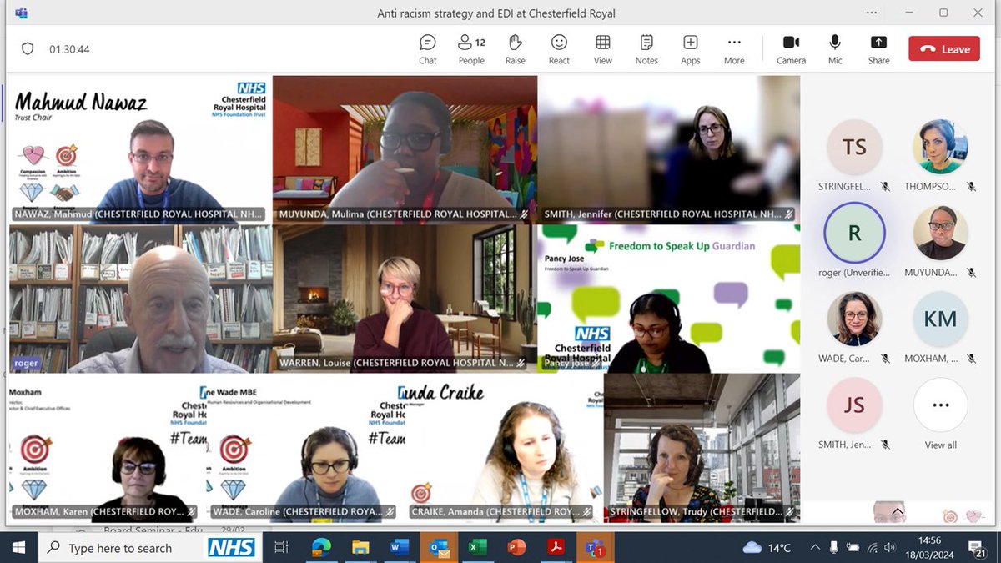The height and width of the screenshot is (563, 1001).
Task: Select Karen Moxham's video tile
Action: pyautogui.click(x=107, y=448)
